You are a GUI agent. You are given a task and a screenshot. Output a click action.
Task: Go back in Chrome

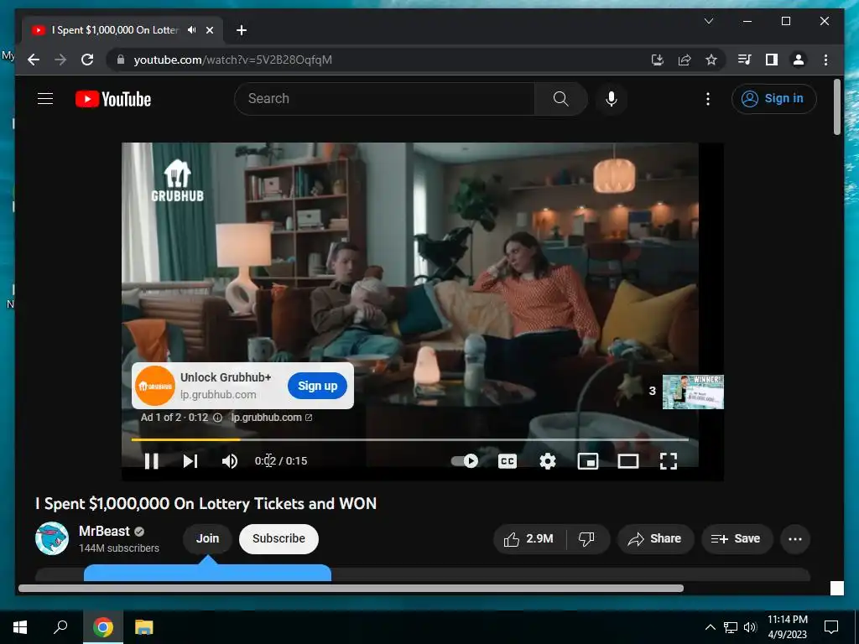pyautogui.click(x=34, y=60)
